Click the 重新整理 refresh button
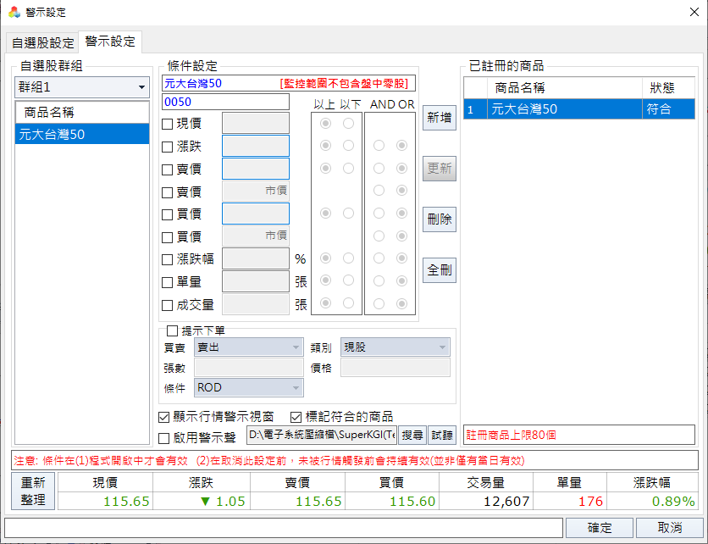Screen dimensions: 708x544 click(x=33, y=492)
